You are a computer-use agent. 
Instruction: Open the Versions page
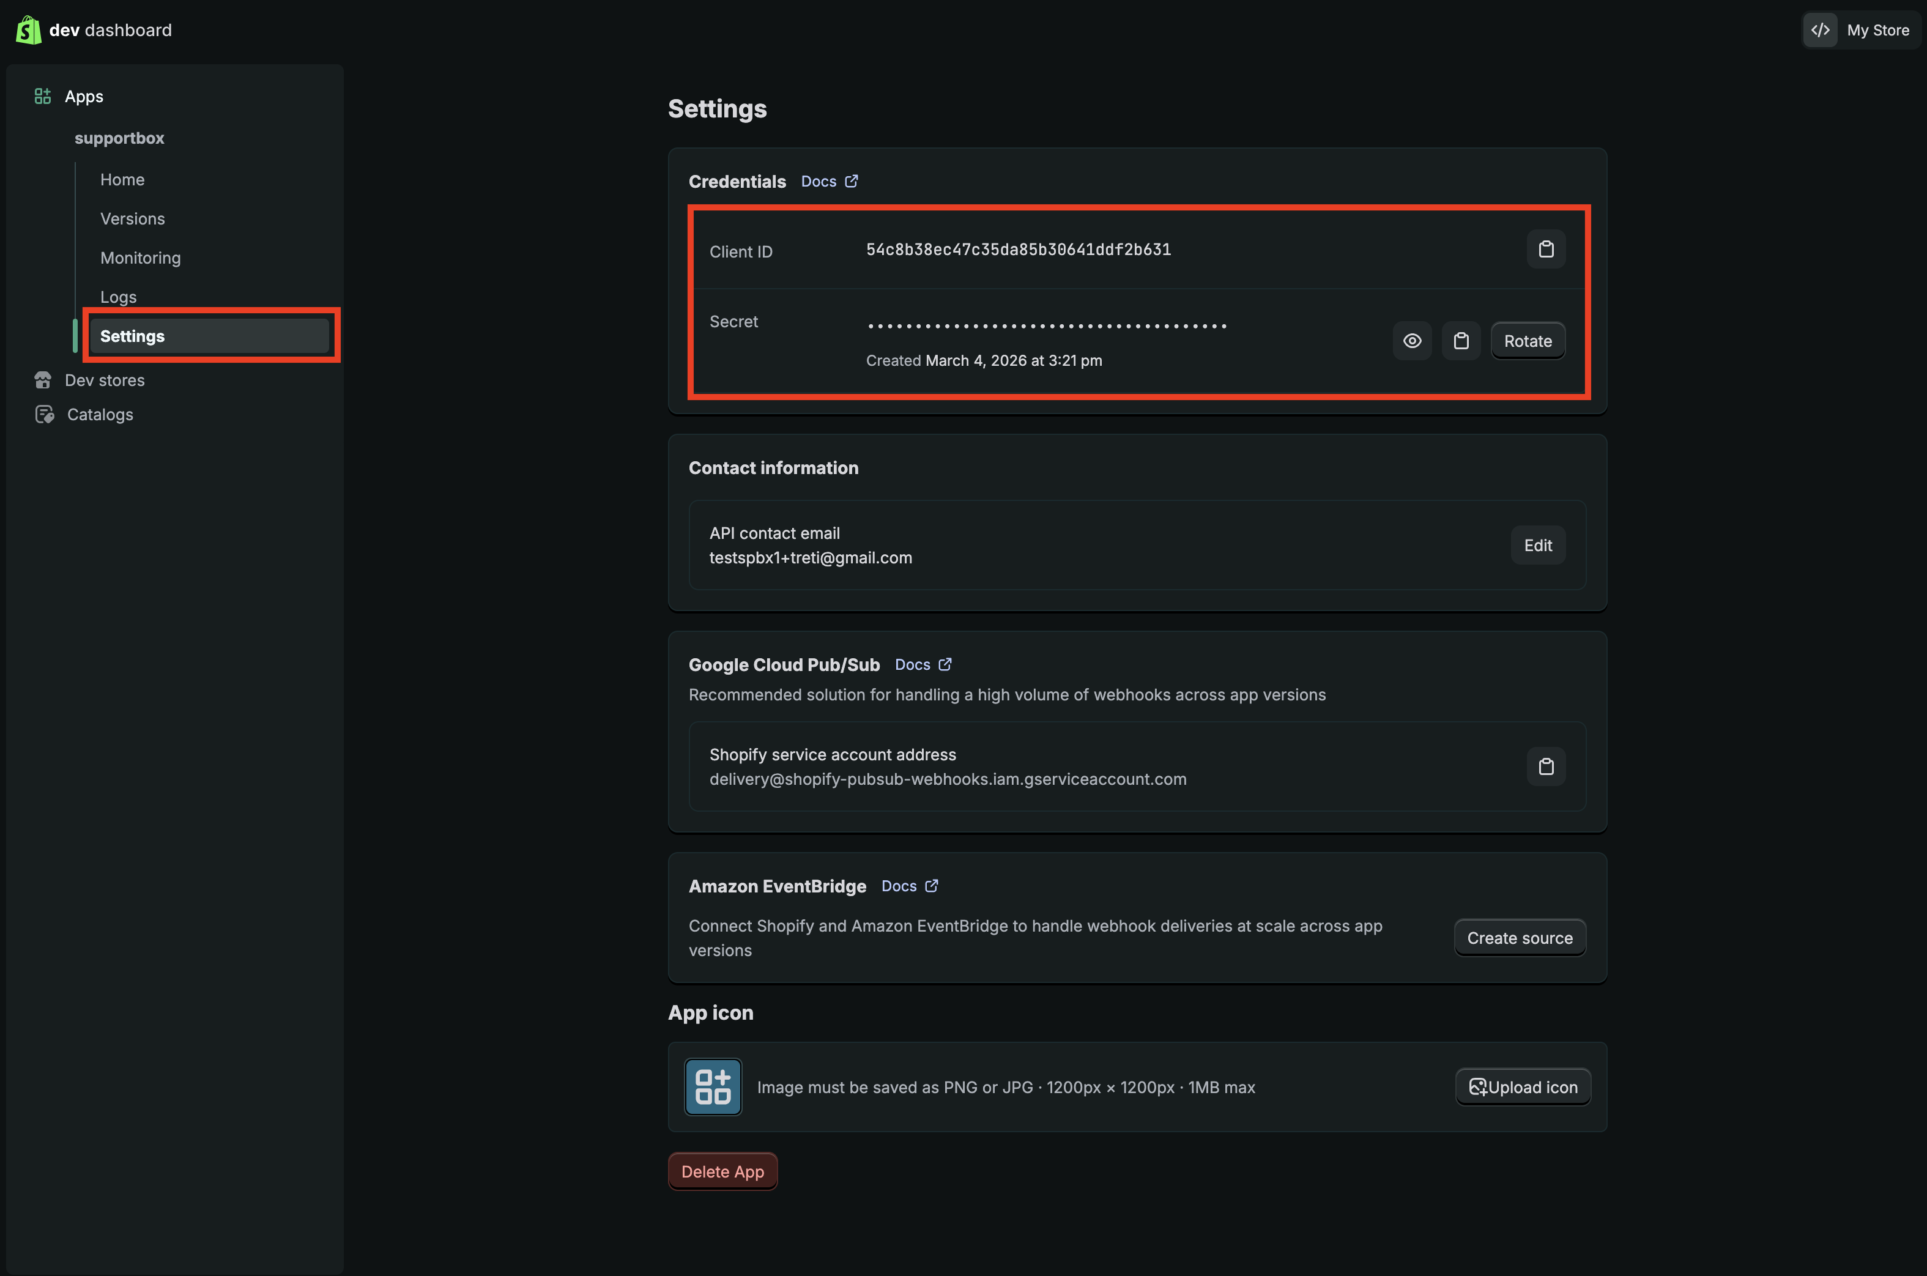tap(132, 218)
